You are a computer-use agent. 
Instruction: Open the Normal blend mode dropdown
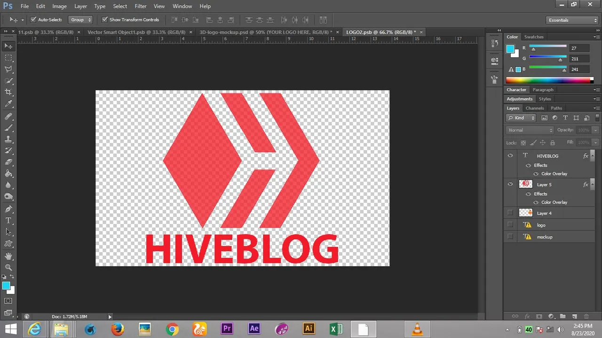(x=530, y=130)
